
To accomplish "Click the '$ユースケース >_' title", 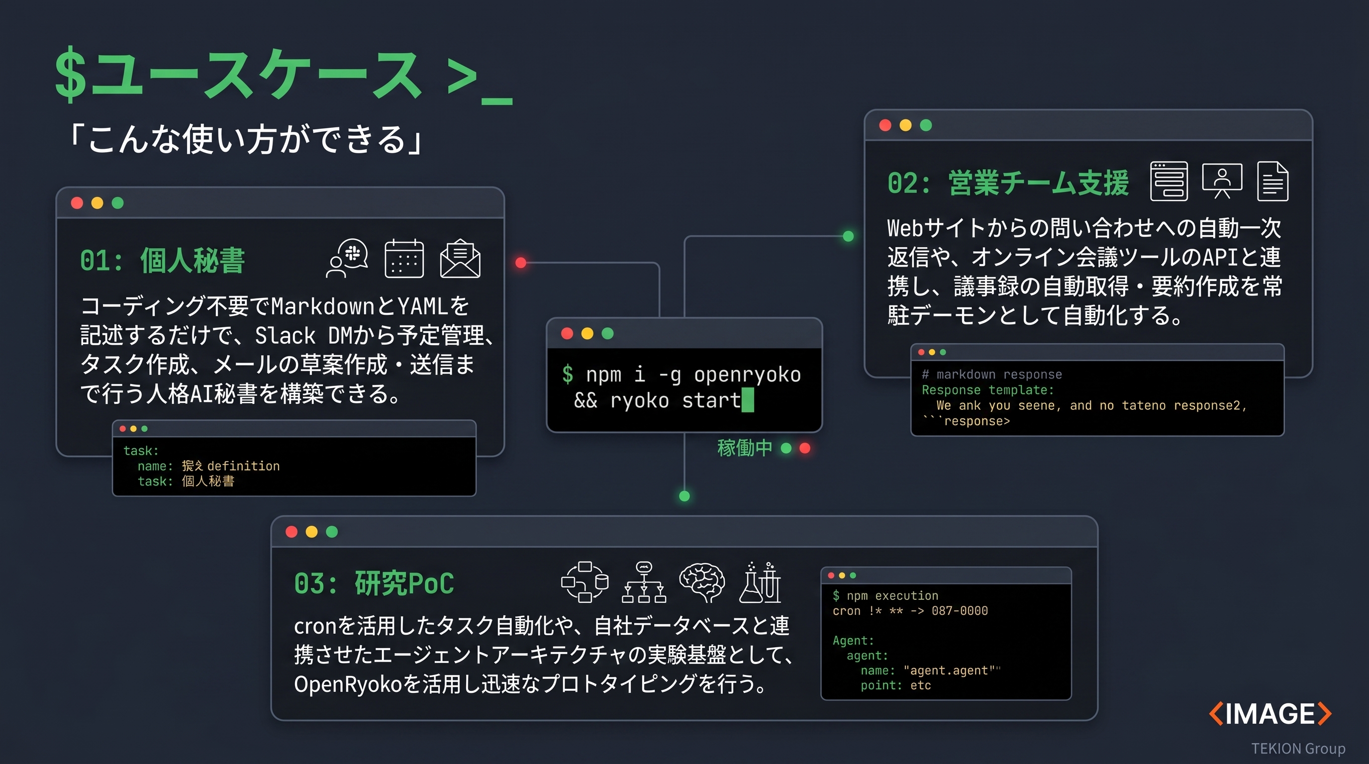I will pos(284,76).
